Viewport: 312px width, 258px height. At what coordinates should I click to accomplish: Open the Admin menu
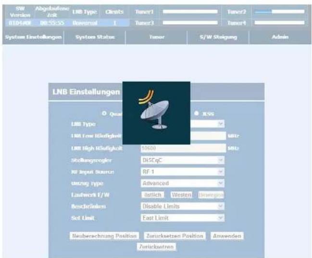(280, 37)
